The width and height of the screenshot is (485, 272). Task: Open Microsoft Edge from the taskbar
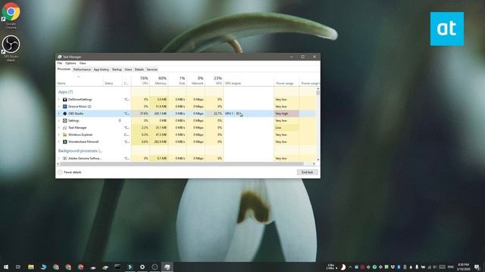point(43,267)
